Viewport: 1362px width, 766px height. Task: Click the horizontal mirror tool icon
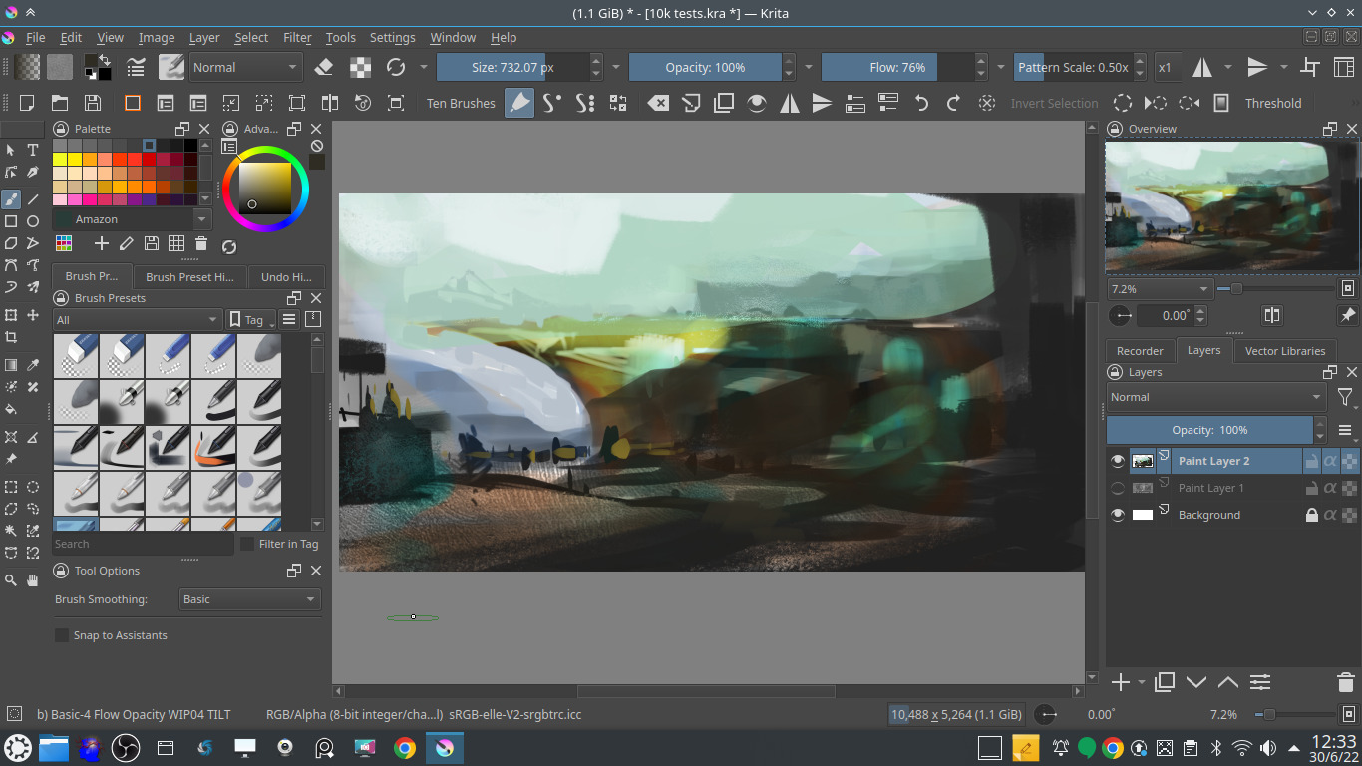(1202, 67)
